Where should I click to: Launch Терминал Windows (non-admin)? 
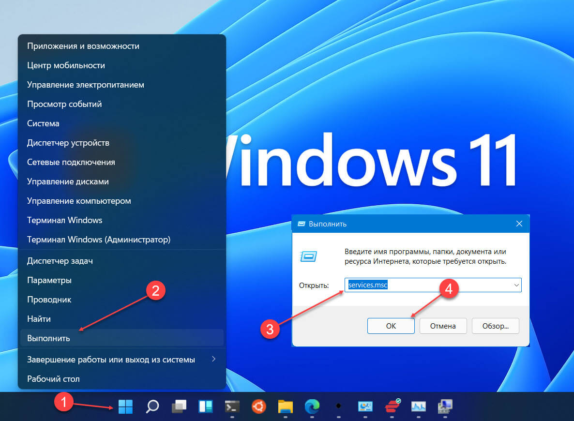121,220
